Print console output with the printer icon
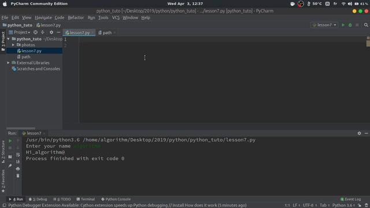This screenshot has width=370, height=208. [18, 169]
